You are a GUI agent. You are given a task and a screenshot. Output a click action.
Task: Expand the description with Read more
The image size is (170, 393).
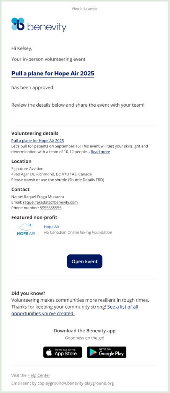[x=100, y=152]
